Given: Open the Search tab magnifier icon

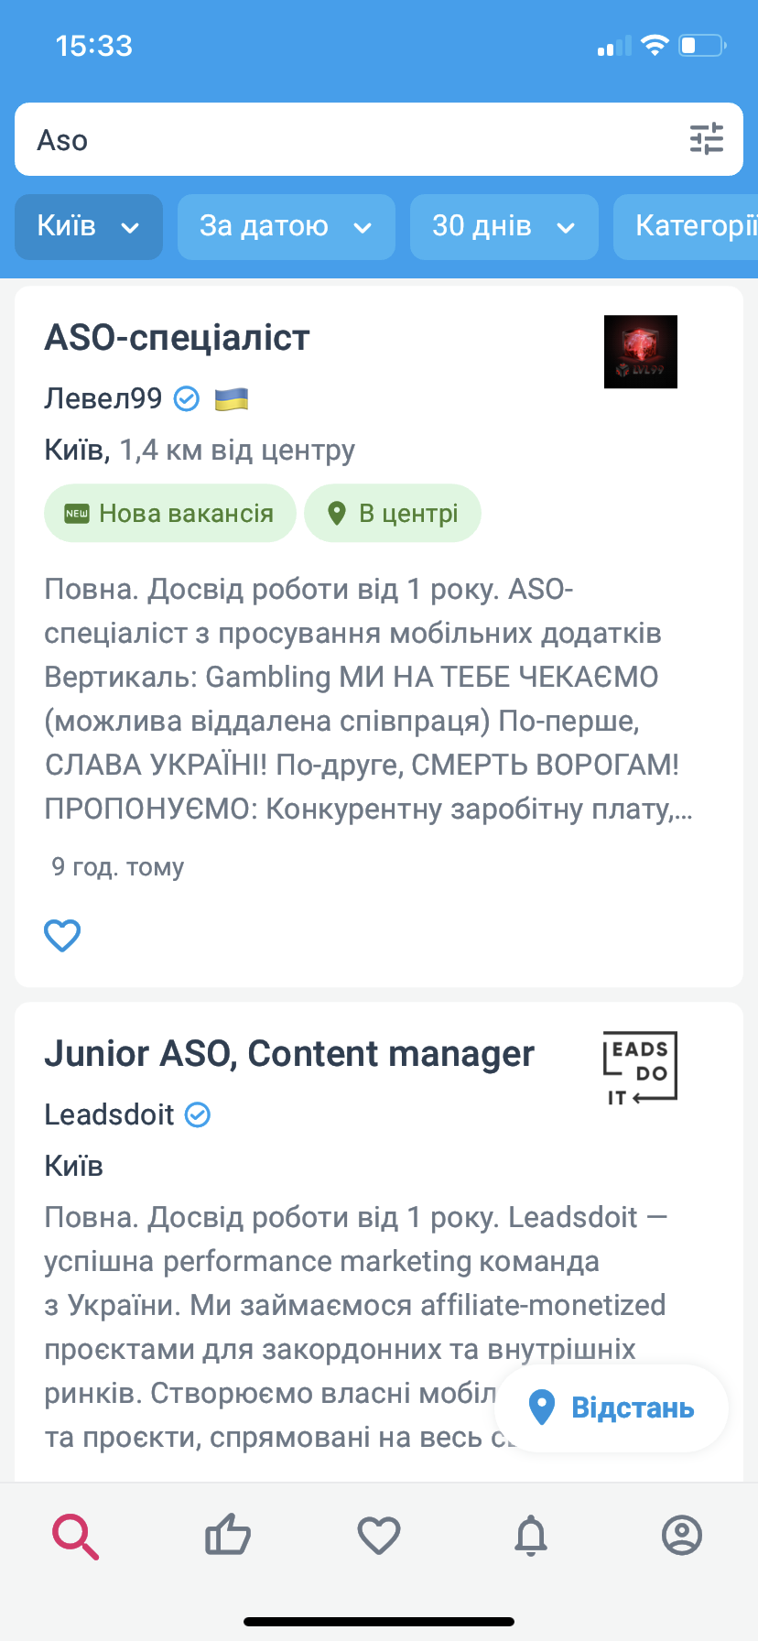Looking at the screenshot, I should 76,1536.
